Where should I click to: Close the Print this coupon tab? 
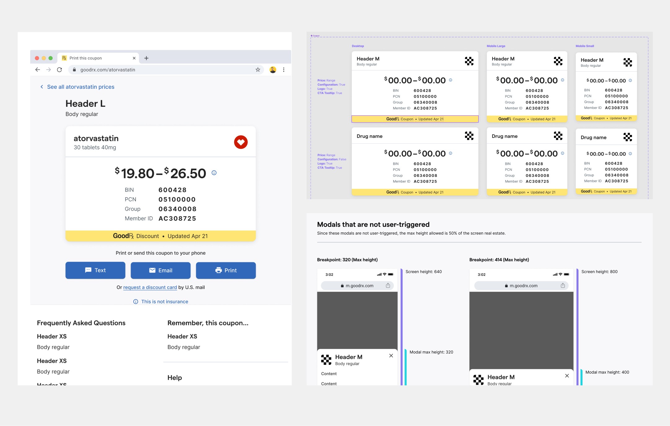[x=134, y=58]
